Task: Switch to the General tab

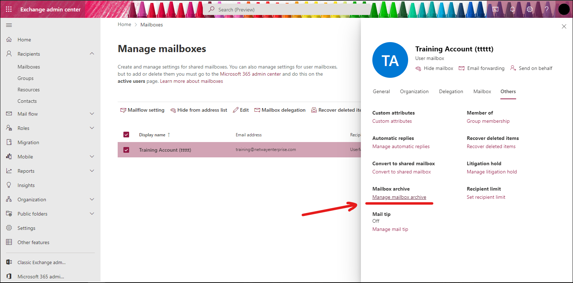Action: pos(381,92)
